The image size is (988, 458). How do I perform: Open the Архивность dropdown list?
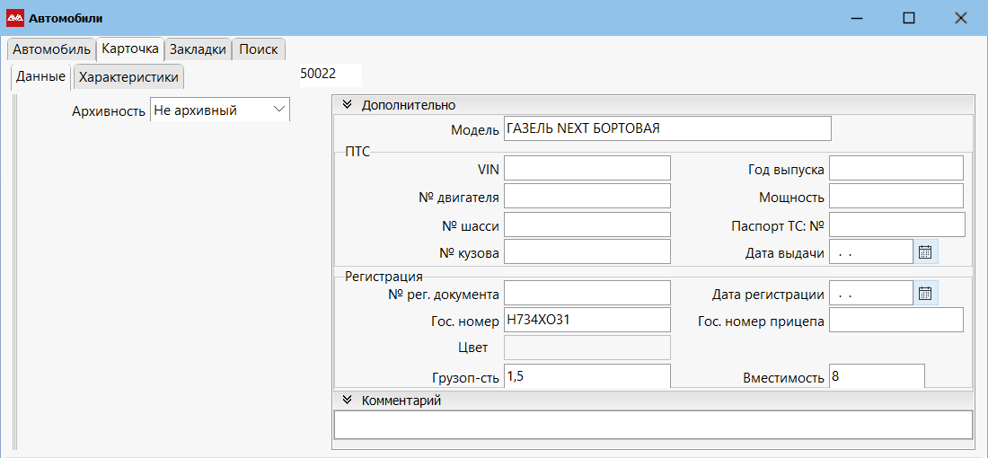click(x=220, y=110)
